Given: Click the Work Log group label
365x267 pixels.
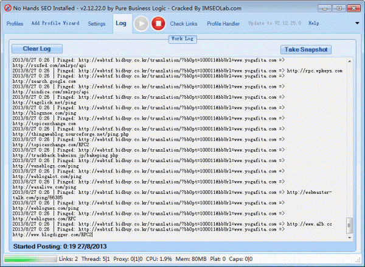Looking at the screenshot, I should coord(182,39).
